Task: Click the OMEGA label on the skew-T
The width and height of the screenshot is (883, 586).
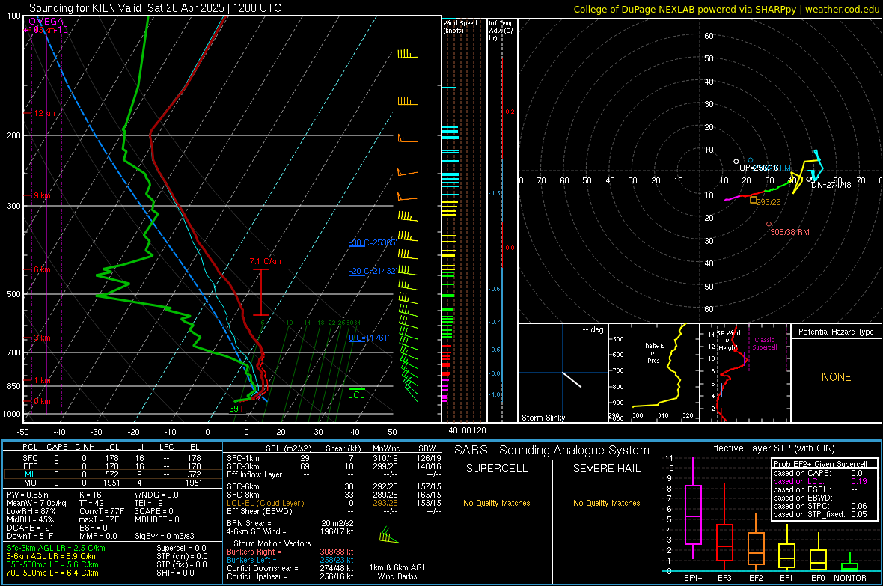Action: click(x=46, y=22)
